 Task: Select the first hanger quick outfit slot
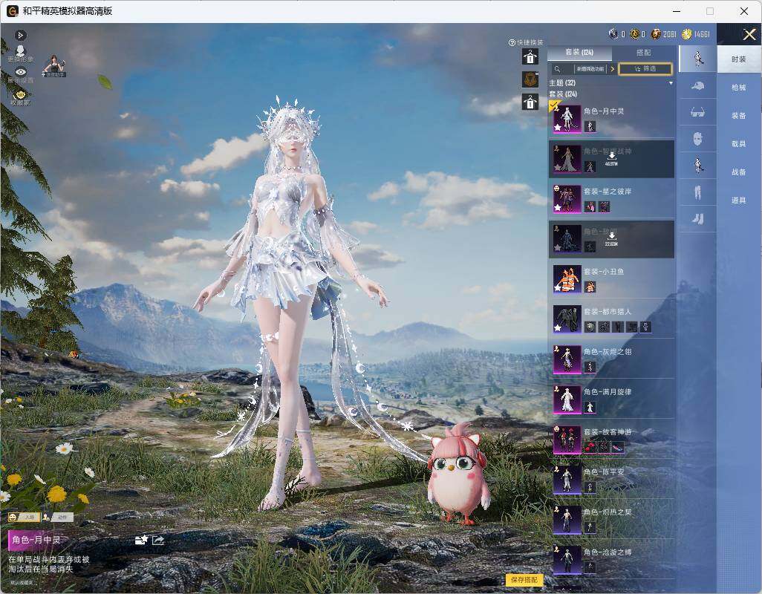tap(530, 56)
